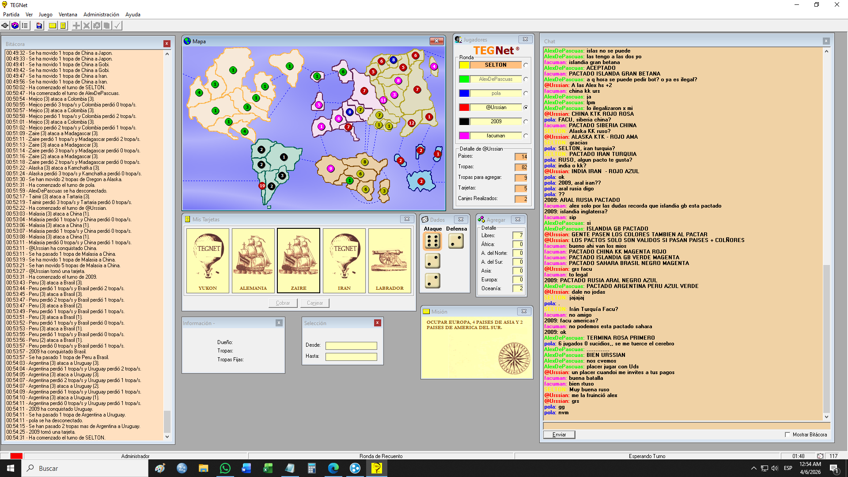Viewport: 848px width, 477px height.
Task: Open the cards toolbar icon with balloon
Action: coord(63,26)
